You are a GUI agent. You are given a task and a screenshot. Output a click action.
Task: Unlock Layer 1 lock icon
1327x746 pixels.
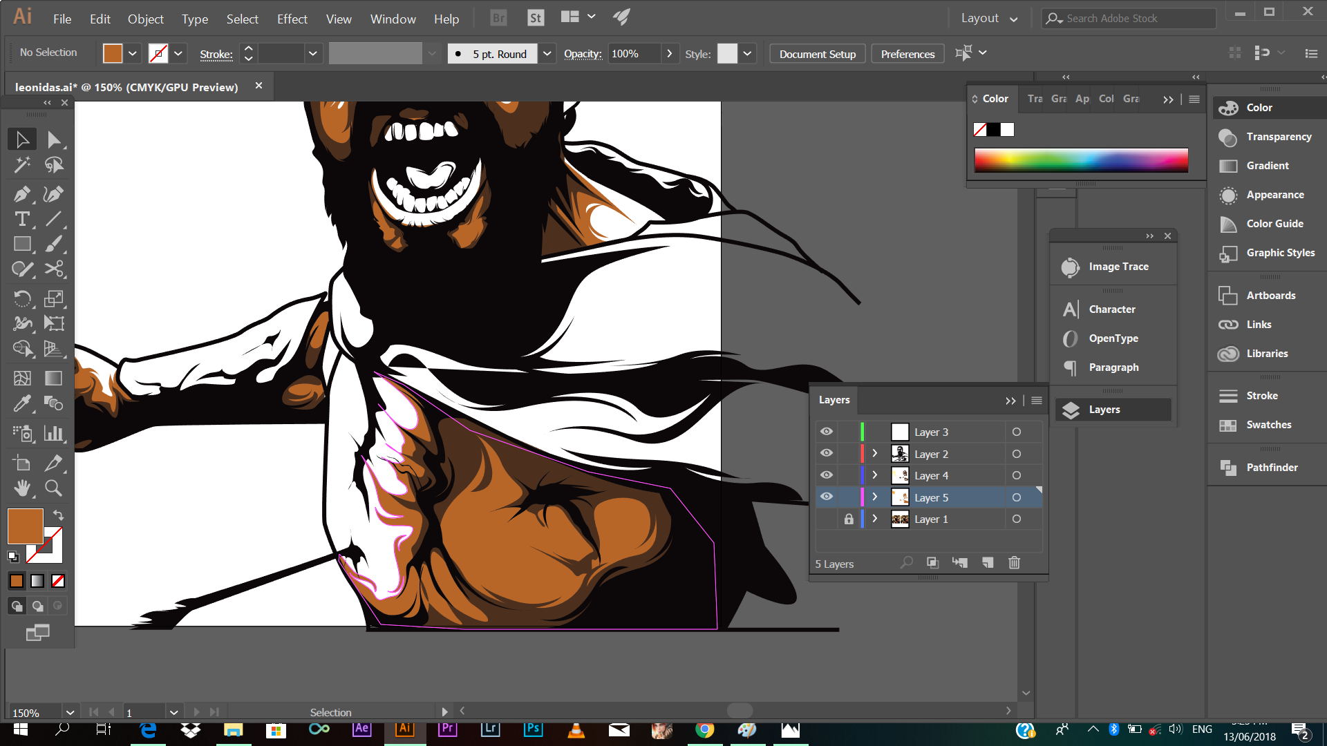click(849, 519)
